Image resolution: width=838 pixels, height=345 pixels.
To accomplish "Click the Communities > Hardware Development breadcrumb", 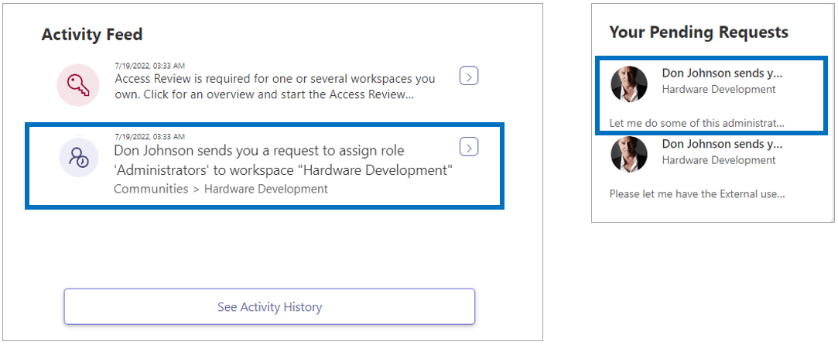I will coord(221,189).
